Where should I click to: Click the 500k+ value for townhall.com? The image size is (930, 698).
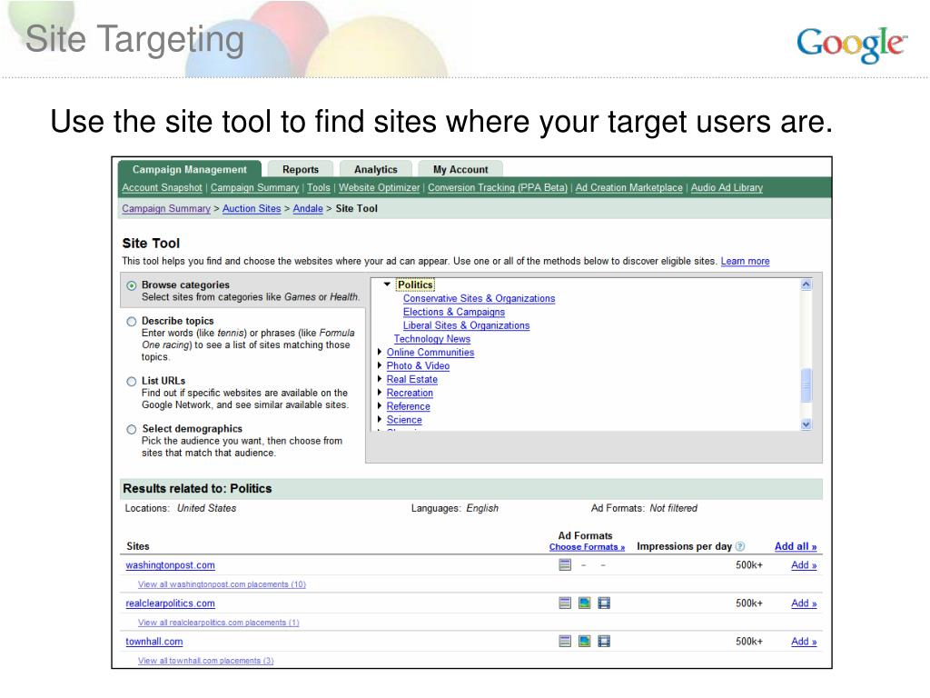(749, 642)
